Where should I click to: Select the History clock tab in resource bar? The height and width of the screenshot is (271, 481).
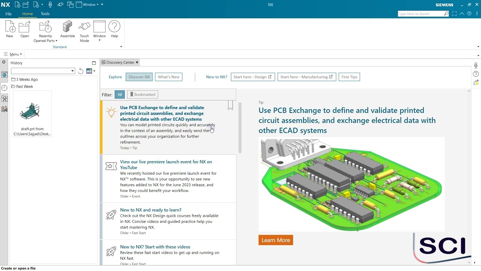point(5,88)
